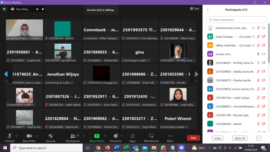
Task: Expand arrow next to Reactions
Action: 122,136
